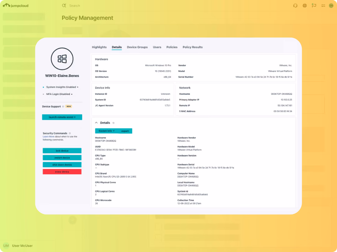337x252 pixels.
Task: Click the UUID value in Details
Action: point(116,150)
